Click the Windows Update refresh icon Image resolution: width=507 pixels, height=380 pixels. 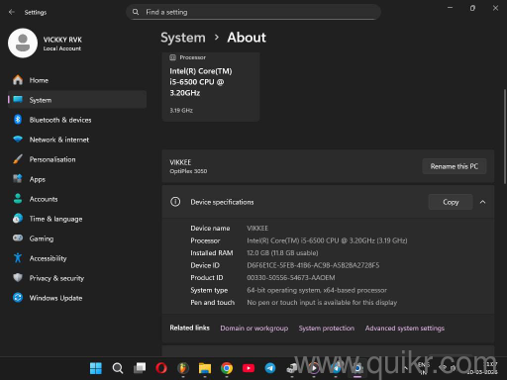click(18, 298)
